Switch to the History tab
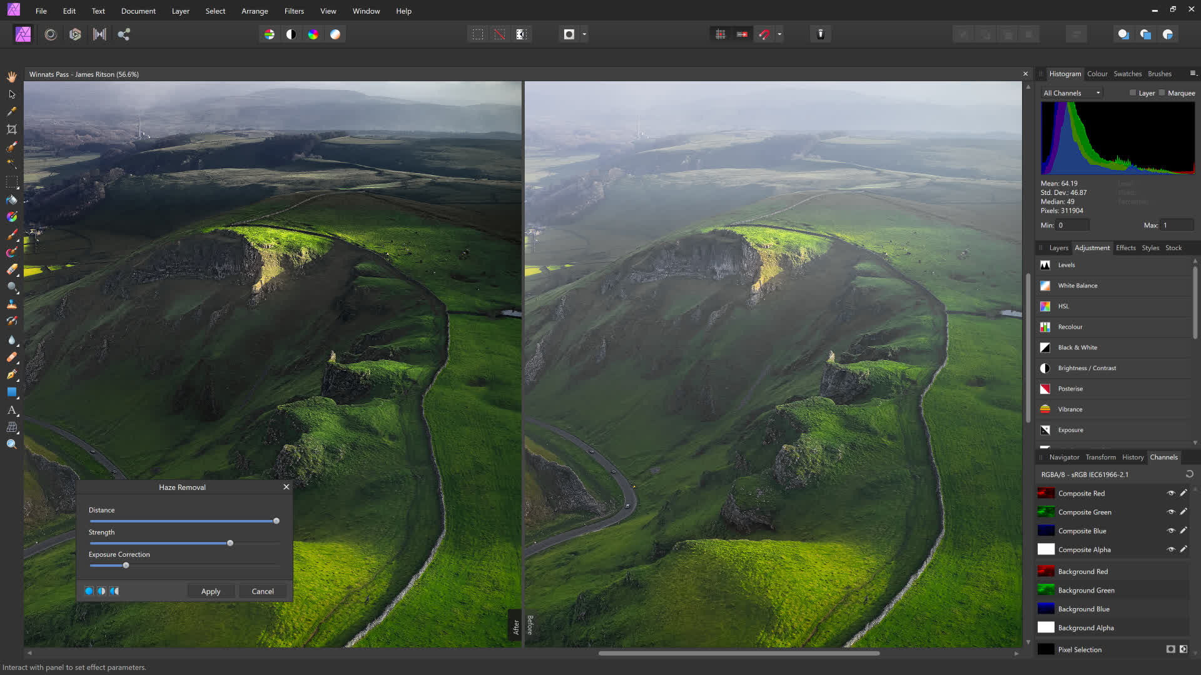 (1132, 457)
